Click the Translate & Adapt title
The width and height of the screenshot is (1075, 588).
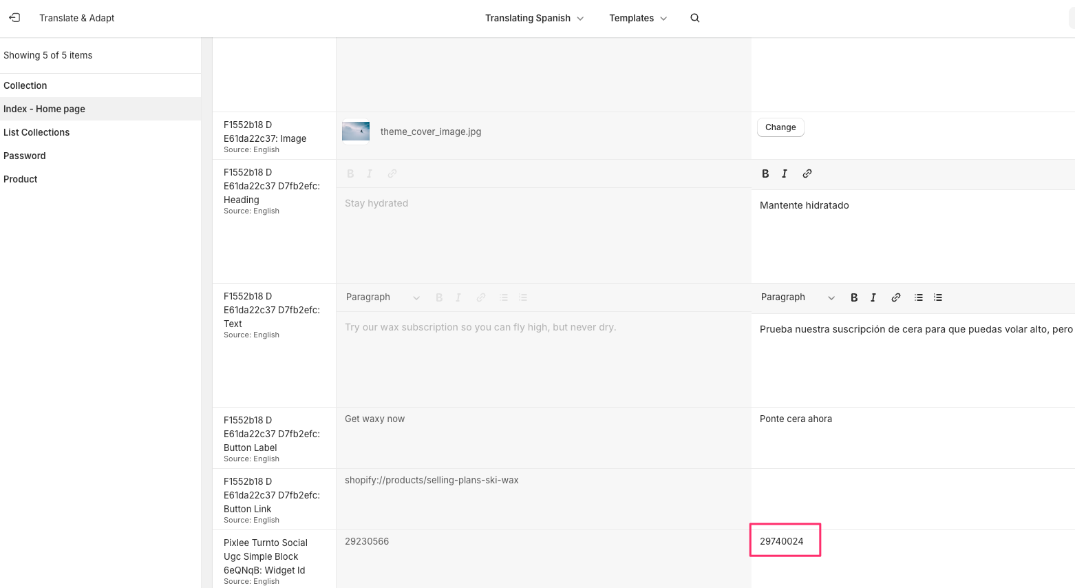[77, 18]
